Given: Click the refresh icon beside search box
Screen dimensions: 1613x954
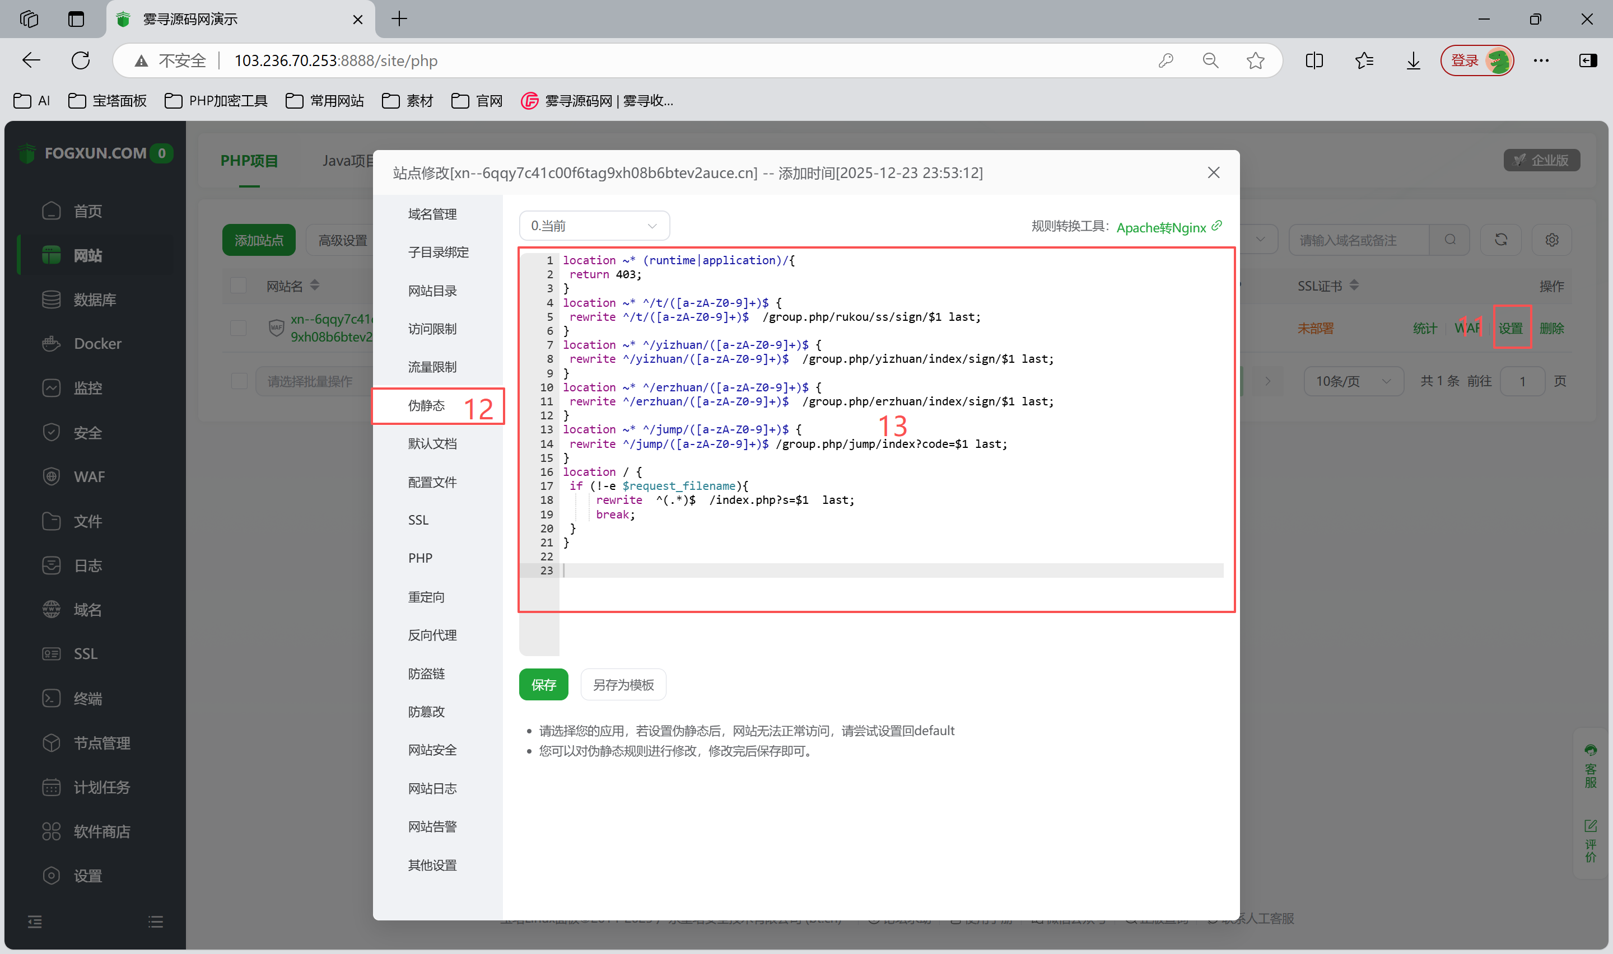Looking at the screenshot, I should (1500, 240).
